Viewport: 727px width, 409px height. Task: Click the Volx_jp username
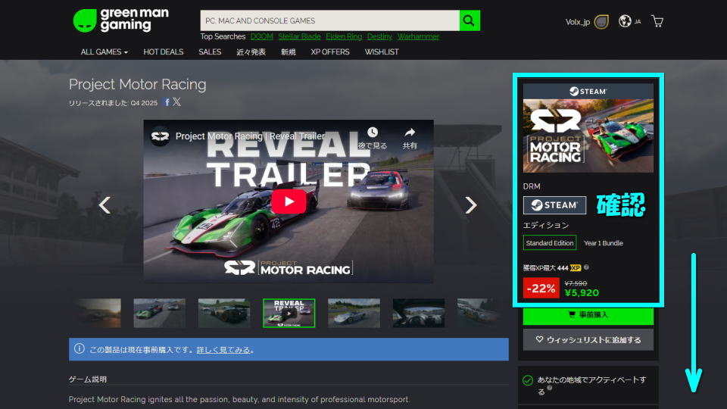(577, 22)
